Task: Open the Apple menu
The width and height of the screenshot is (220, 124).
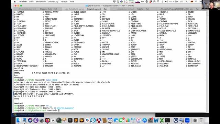Action: point(15,1)
